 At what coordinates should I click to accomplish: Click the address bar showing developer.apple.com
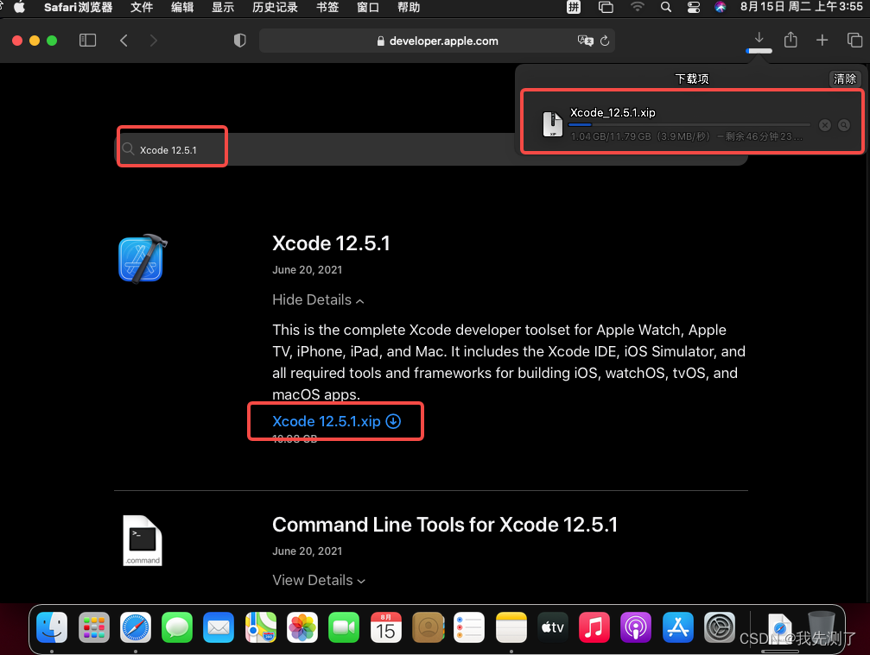[x=437, y=41]
